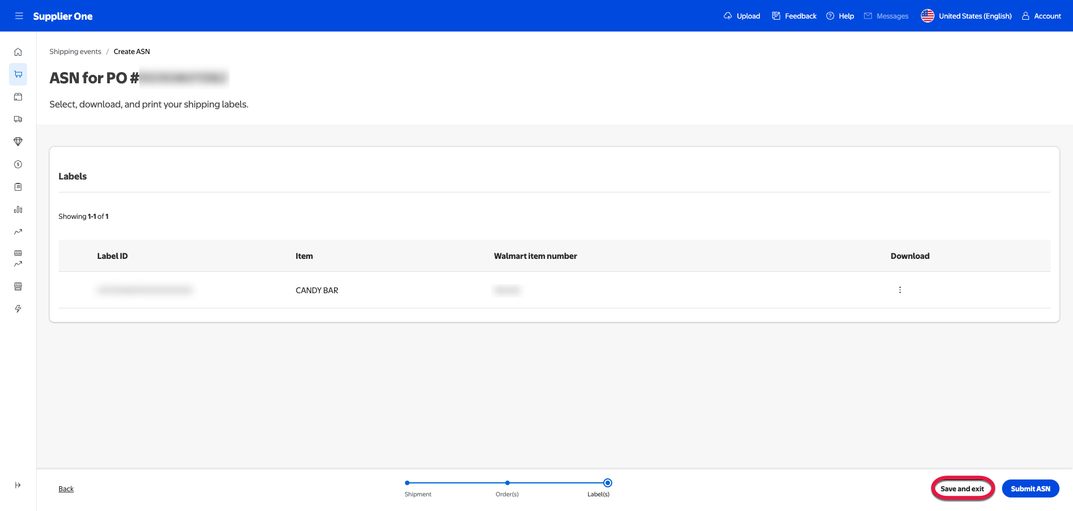The width and height of the screenshot is (1073, 511).
Task: Click the Account person icon
Action: coord(1026,16)
